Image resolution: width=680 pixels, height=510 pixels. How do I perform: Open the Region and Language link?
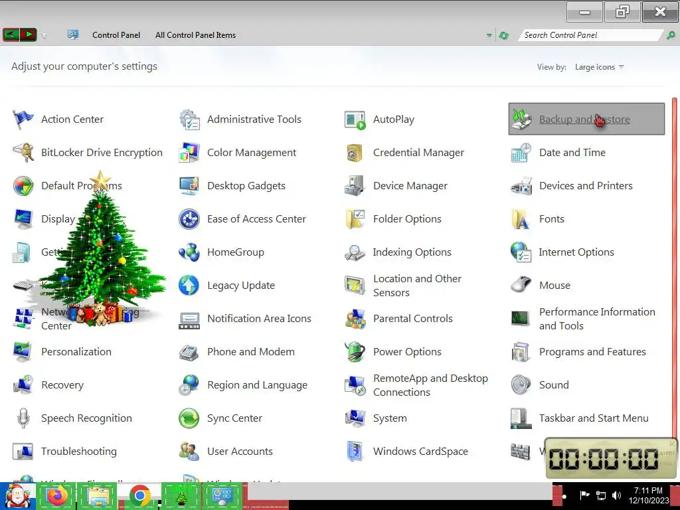257,385
